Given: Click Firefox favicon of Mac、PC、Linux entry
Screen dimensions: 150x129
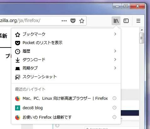Looking at the screenshot, I should click(18, 98).
